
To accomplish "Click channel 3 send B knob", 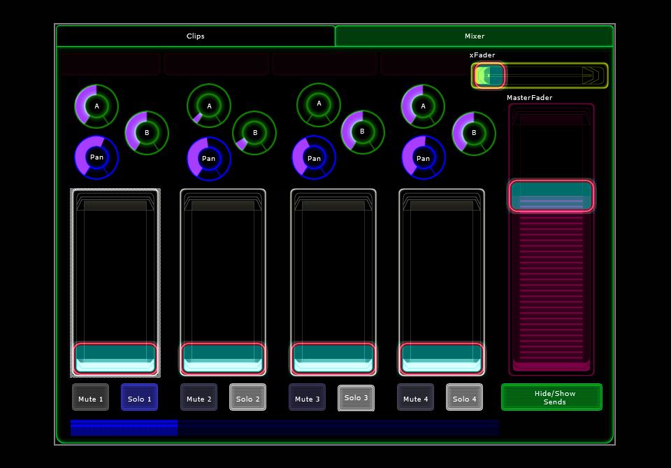I will (x=363, y=132).
